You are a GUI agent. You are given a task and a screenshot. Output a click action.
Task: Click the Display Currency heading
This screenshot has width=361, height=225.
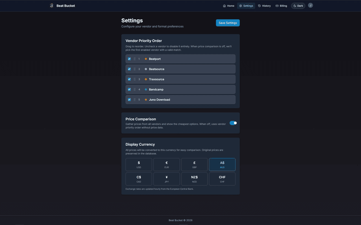coord(140,144)
